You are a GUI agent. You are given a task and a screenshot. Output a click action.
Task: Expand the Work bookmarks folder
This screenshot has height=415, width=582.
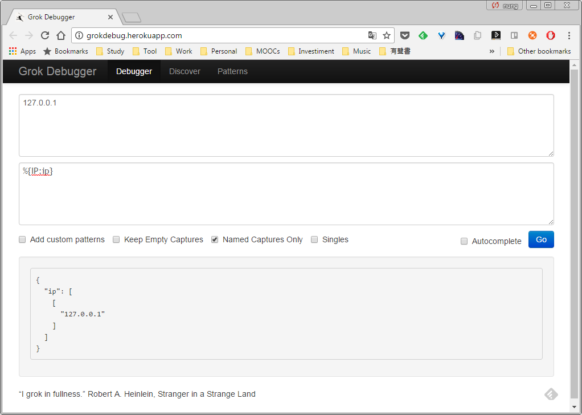coord(179,51)
